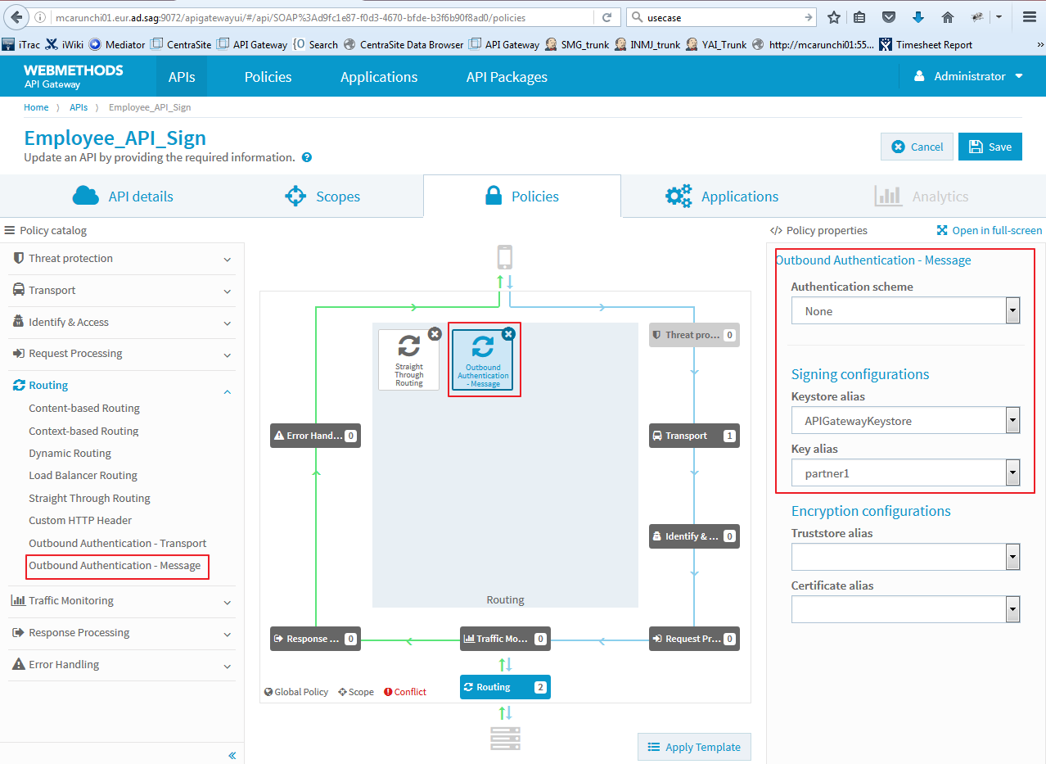The width and height of the screenshot is (1046, 764).
Task: Click the bookmark star icon in browser toolbar
Action: pos(834,17)
